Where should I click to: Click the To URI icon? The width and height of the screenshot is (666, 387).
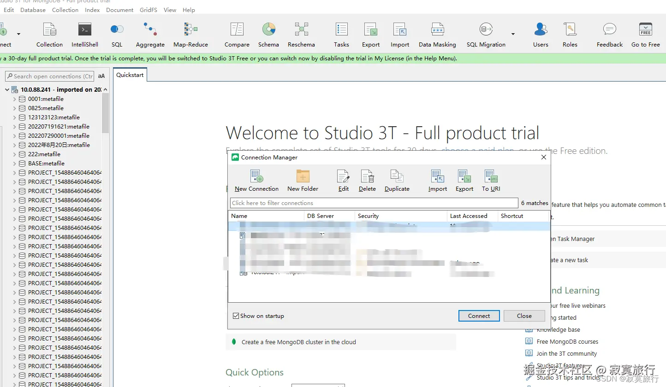[x=491, y=181]
